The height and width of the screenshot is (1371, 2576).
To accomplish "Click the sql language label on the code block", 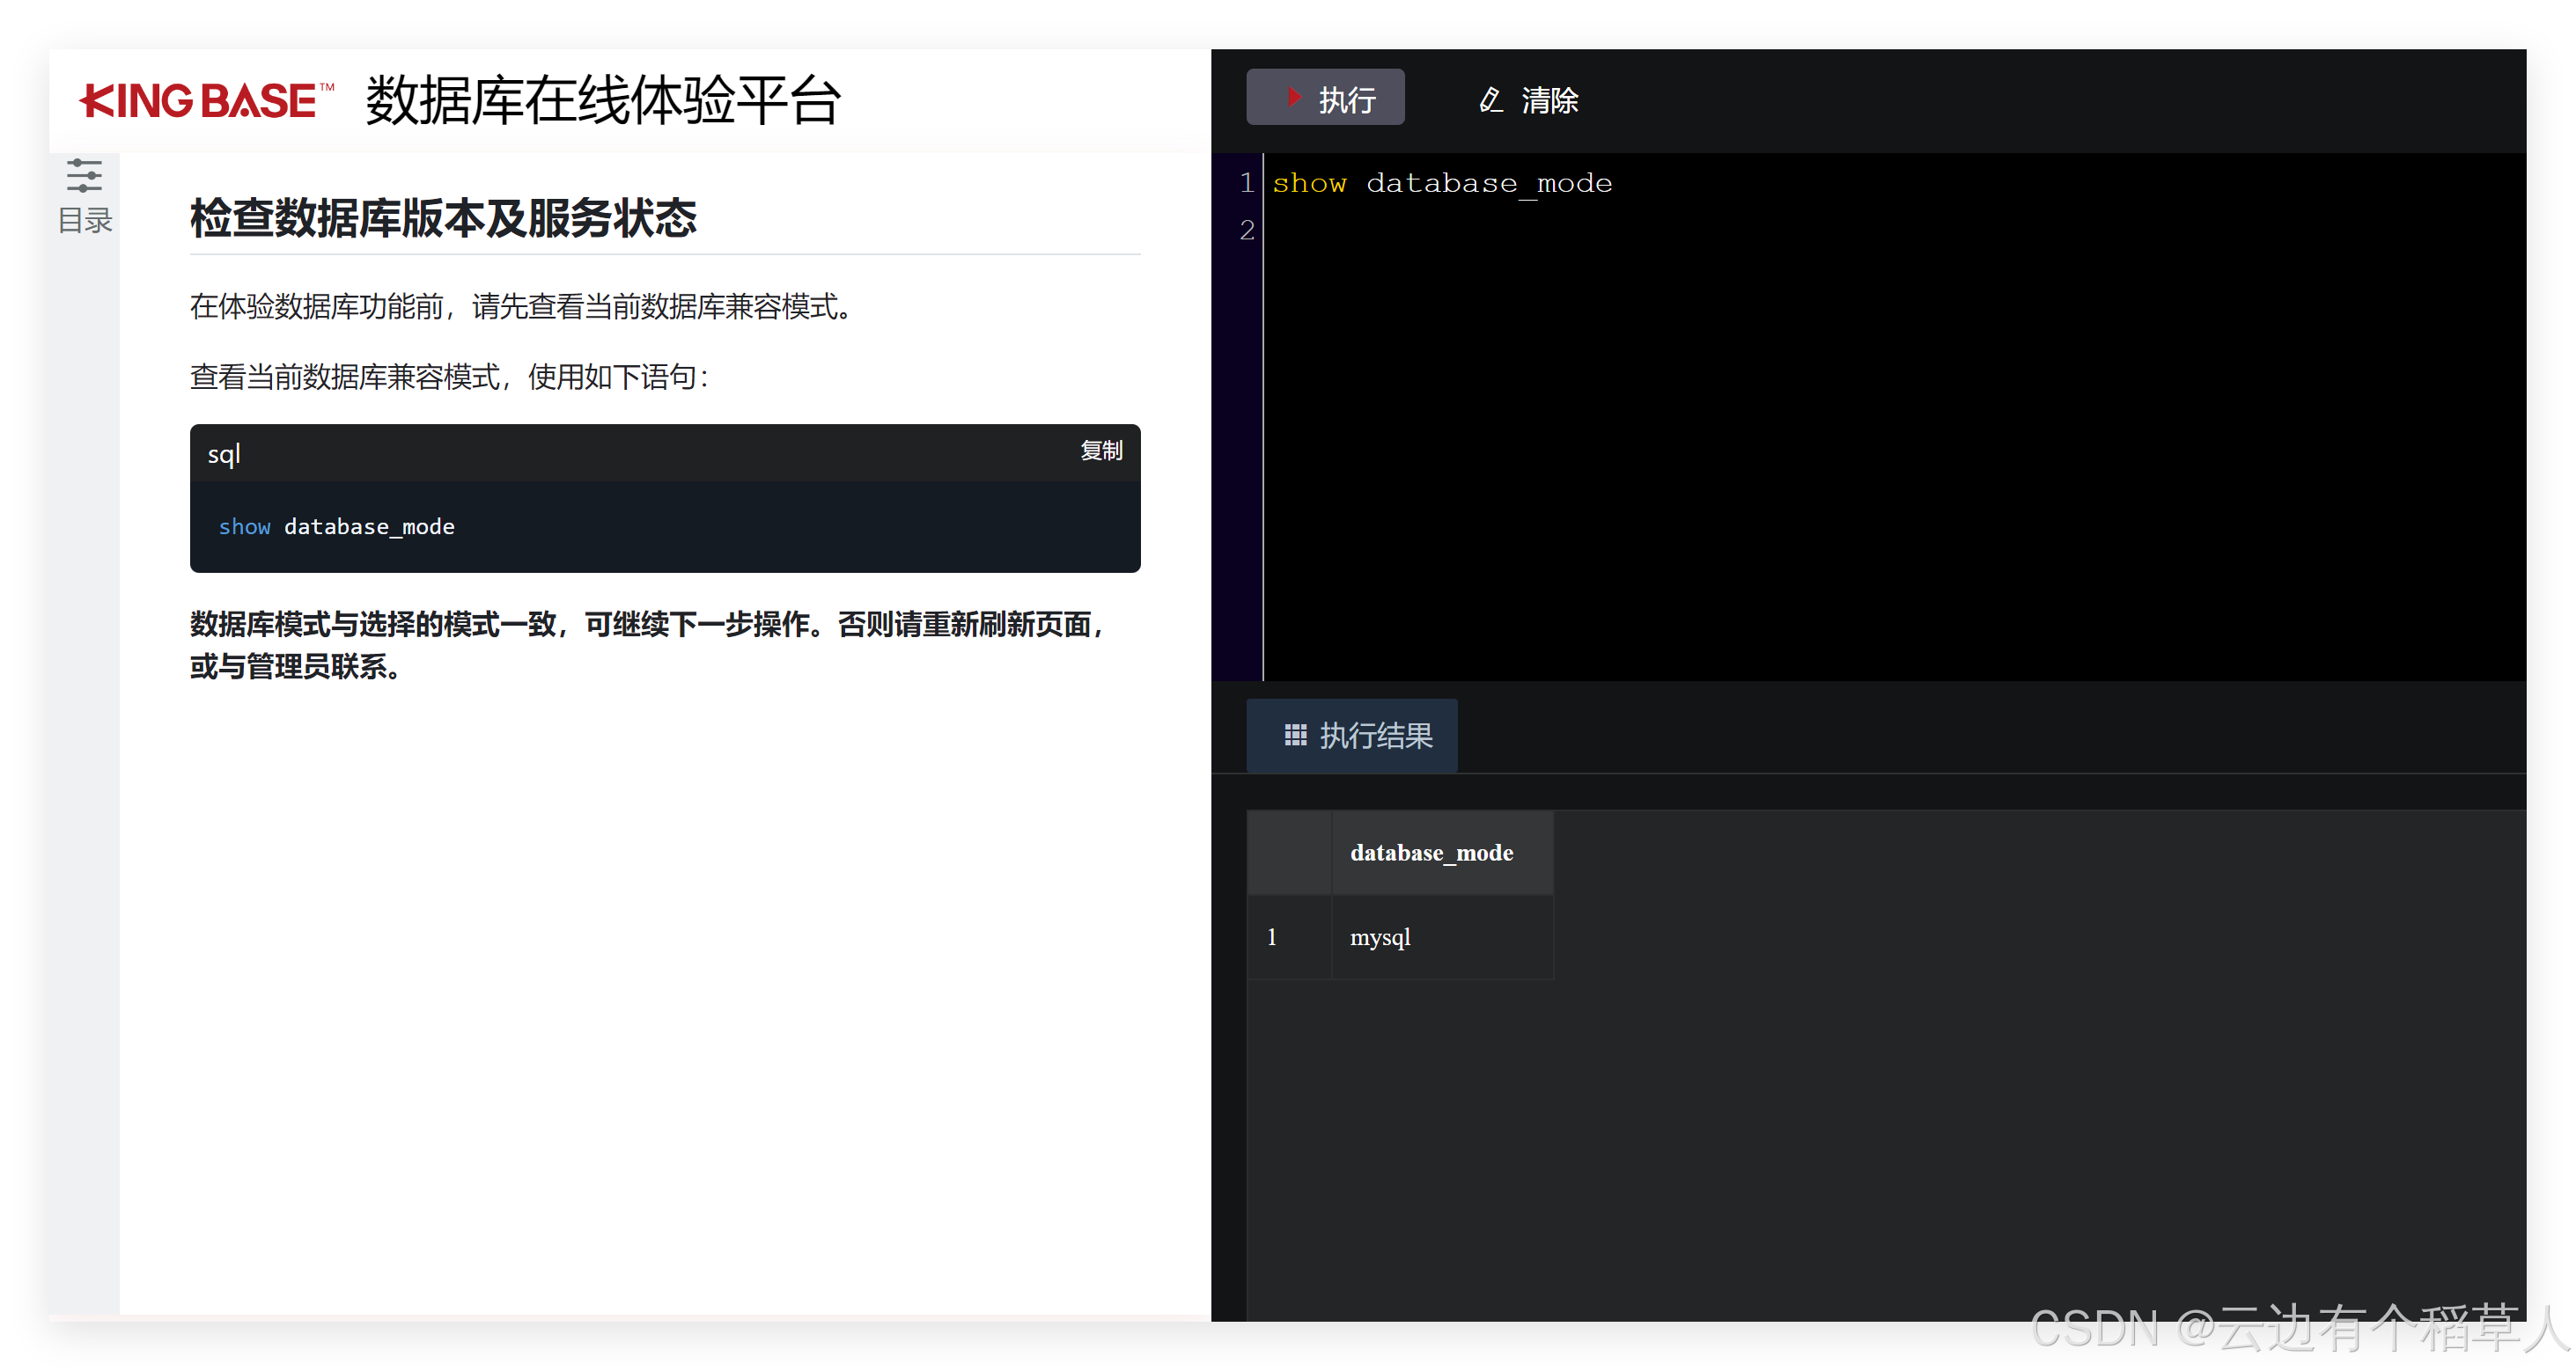I will 224,454.
